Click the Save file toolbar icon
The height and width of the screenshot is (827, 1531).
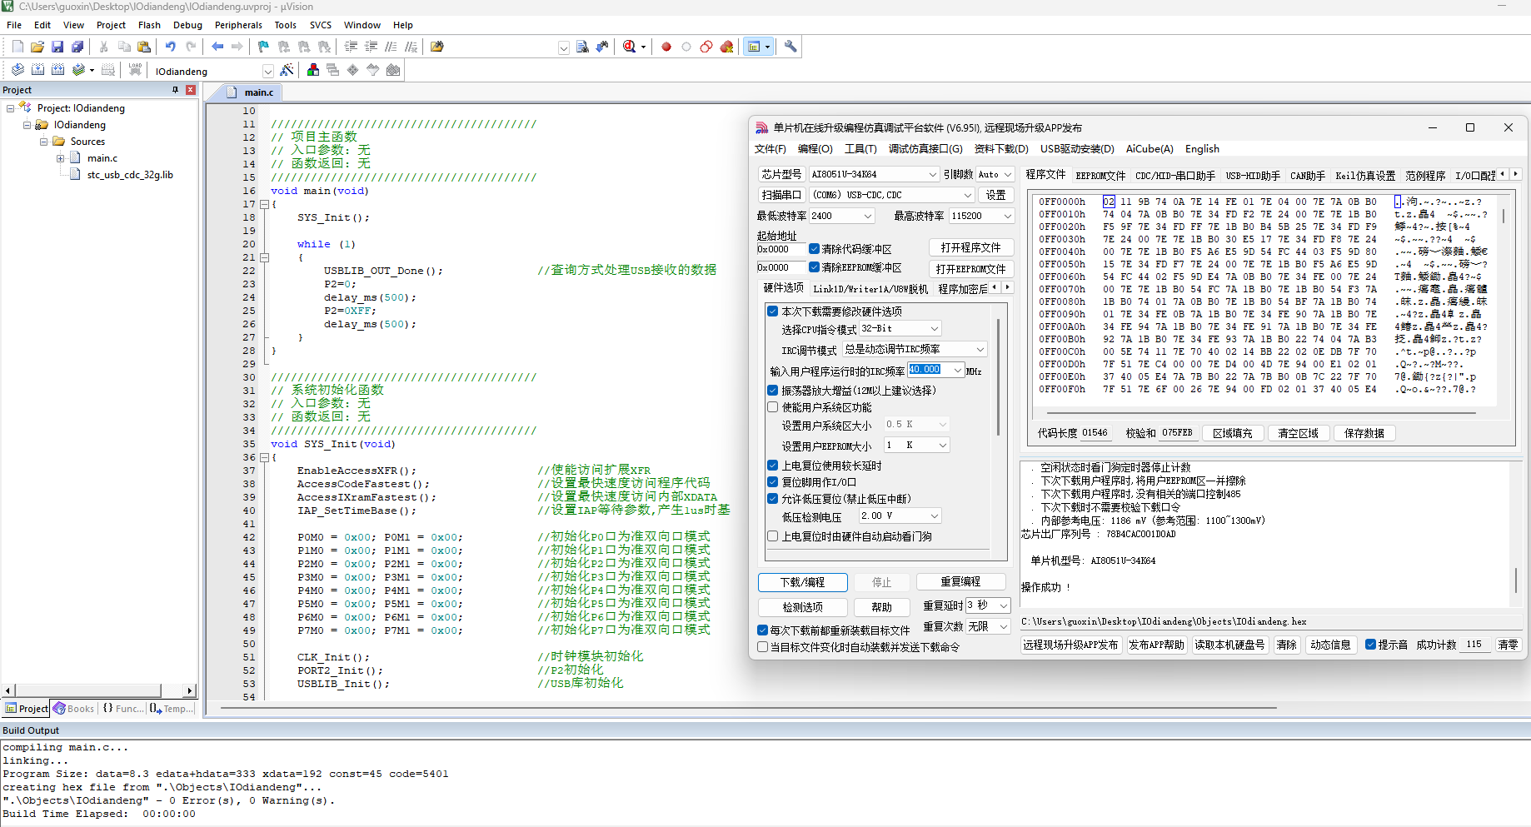pos(57,47)
